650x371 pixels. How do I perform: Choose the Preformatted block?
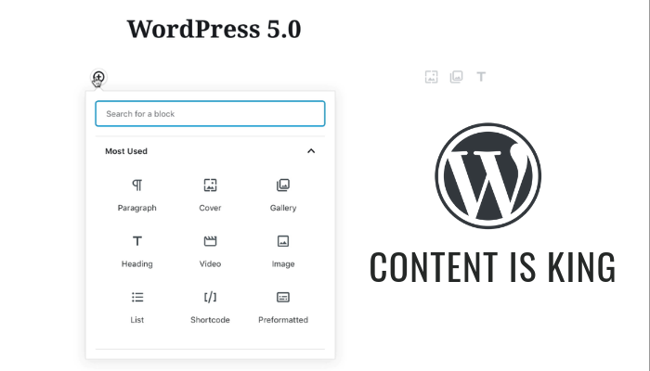click(x=283, y=306)
